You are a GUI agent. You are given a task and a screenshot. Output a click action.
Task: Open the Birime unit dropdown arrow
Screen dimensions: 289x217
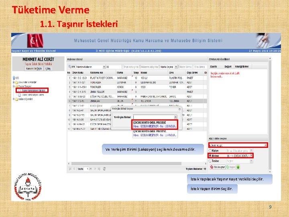pos(251,156)
